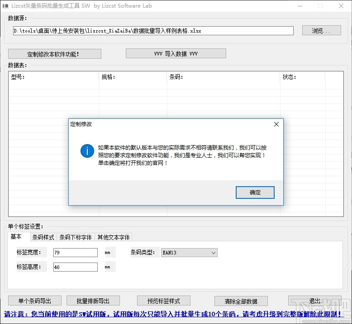This screenshot has height=324, width=352.
Task: Click the 预览标签样式 button
Action: click(164, 301)
